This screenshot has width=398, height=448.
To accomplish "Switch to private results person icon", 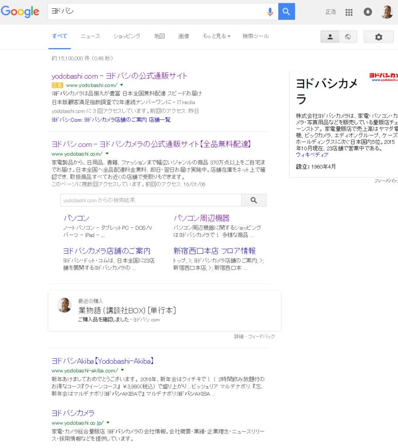I will tap(330, 37).
